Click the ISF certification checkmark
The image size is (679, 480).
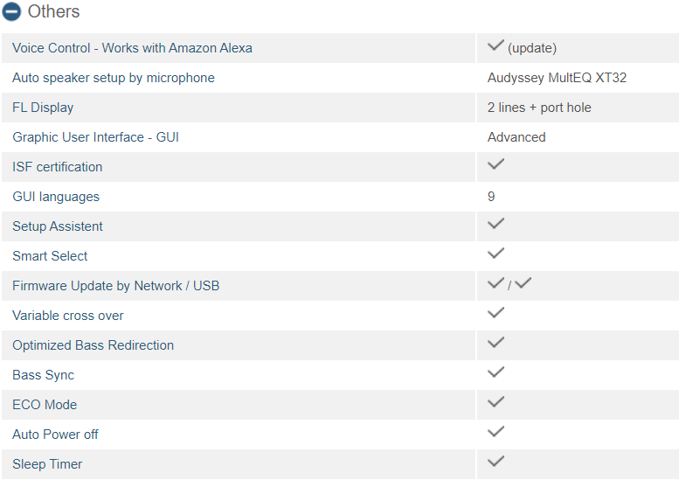click(495, 164)
